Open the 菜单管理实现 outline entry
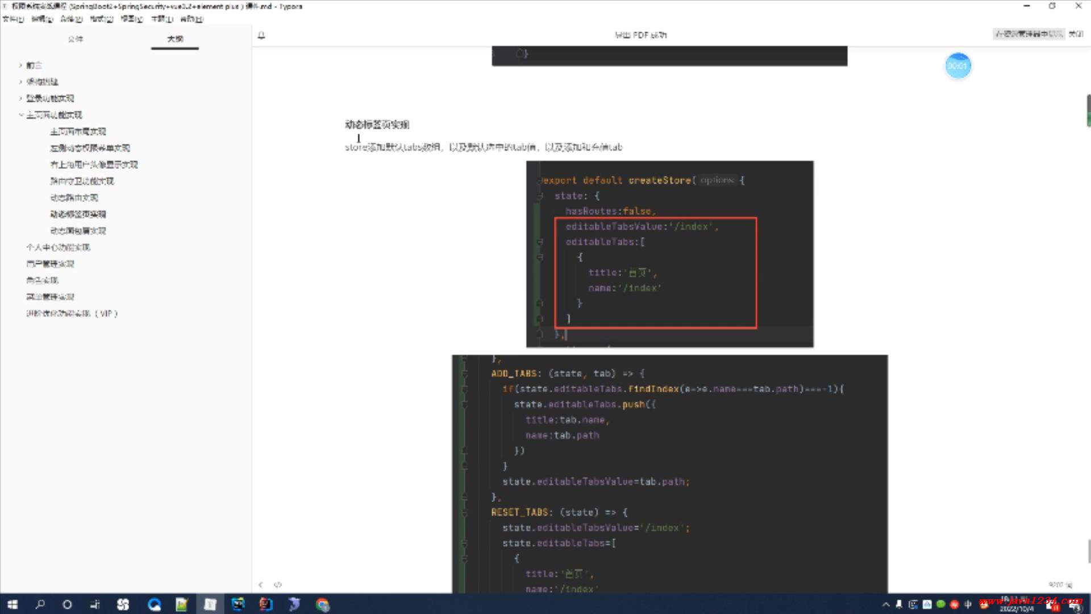1091x614 pixels. [50, 297]
